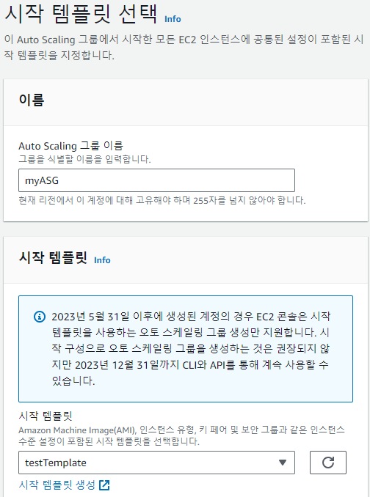Screen dimensions: 370x497
Task: Click the Amazon Machine Image(AMI) description text
Action: point(181,435)
